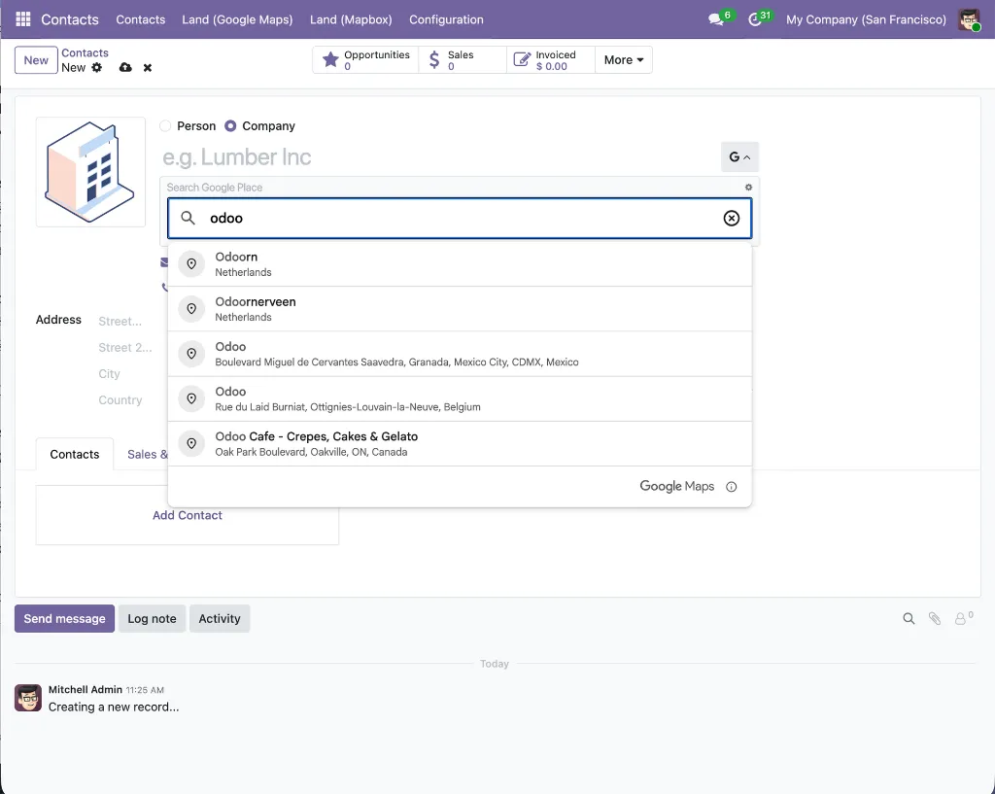Click the pin icon for Odoorn

click(x=191, y=264)
